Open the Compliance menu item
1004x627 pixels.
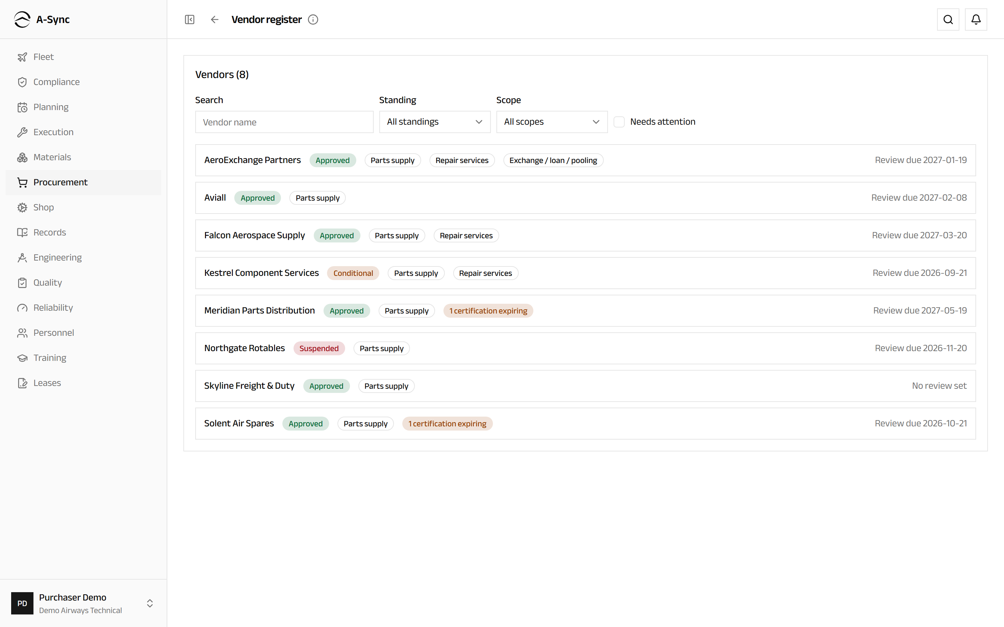coord(83,82)
